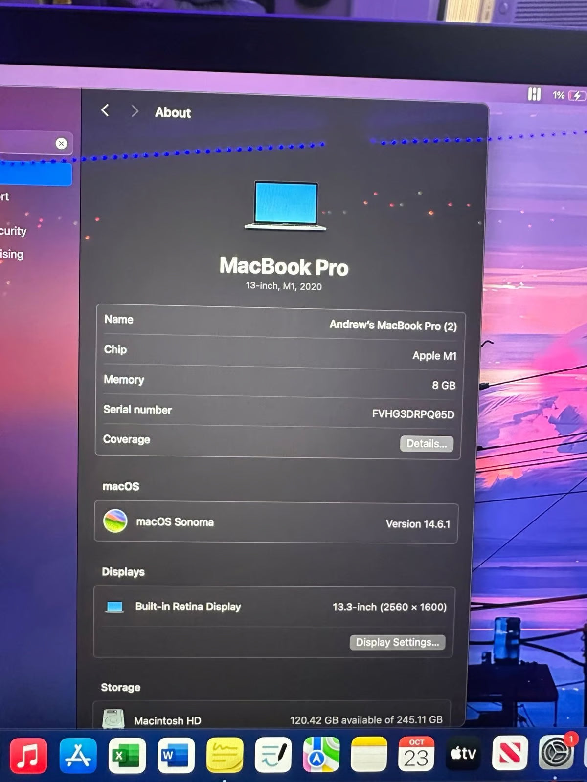Screen dimensions: 587x782
Task: Click the 8 GB memory value
Action: pyautogui.click(x=444, y=385)
